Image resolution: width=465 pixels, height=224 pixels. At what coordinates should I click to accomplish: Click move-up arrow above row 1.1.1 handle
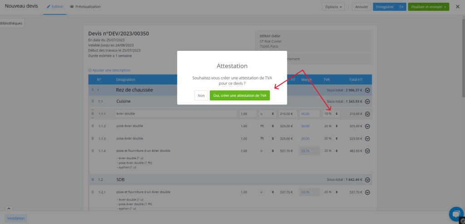pos(93,110)
